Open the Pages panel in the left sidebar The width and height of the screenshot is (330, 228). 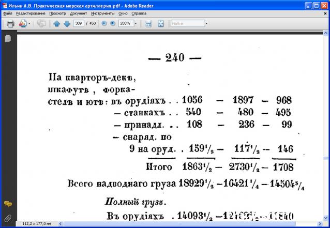(x=8, y=38)
